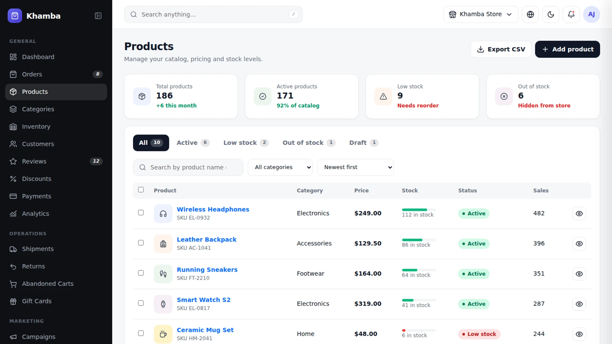The height and width of the screenshot is (344, 612).
Task: Open Returns arrow icon in sidebar
Action: (13, 266)
